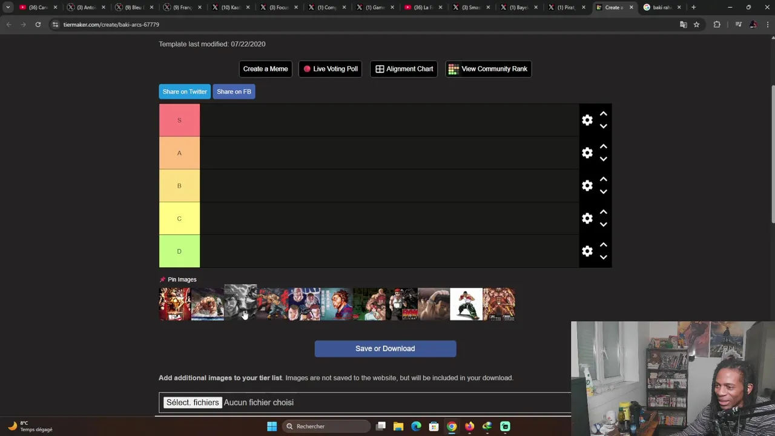
Task: Click Save or Download button
Action: pos(385,348)
